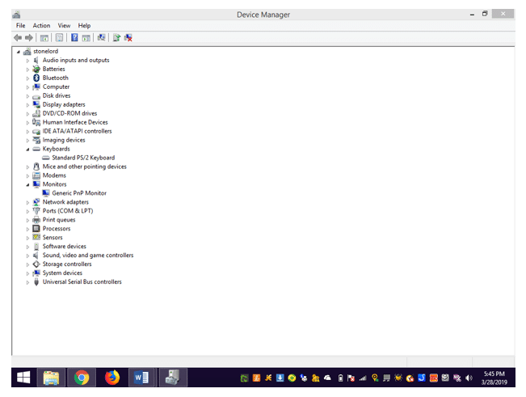Click the Batteries category icon
The height and width of the screenshot is (397, 526).
click(x=36, y=69)
